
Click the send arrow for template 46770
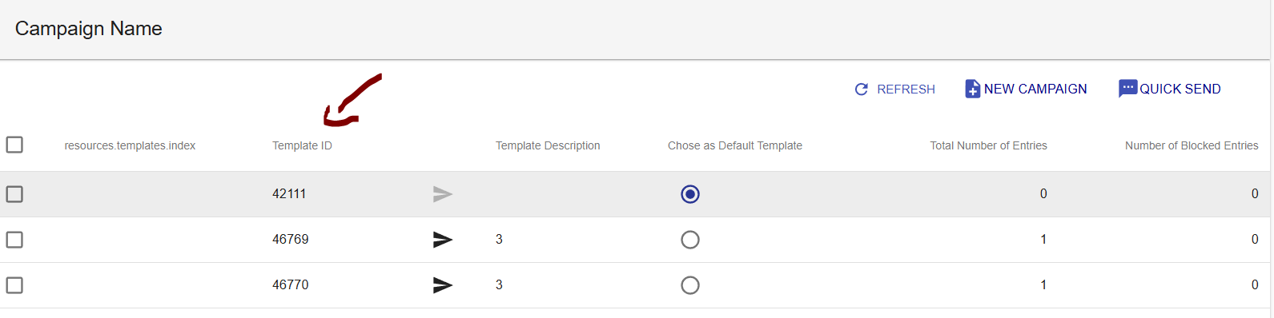[x=443, y=285]
